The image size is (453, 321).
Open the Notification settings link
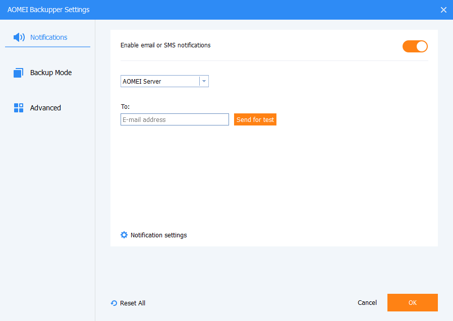click(158, 235)
